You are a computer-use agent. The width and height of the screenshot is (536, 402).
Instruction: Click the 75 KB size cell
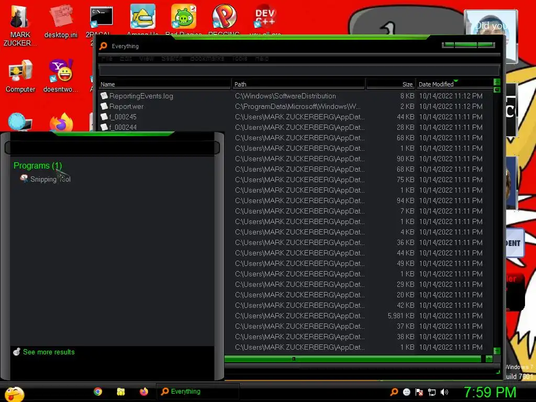[x=406, y=180]
